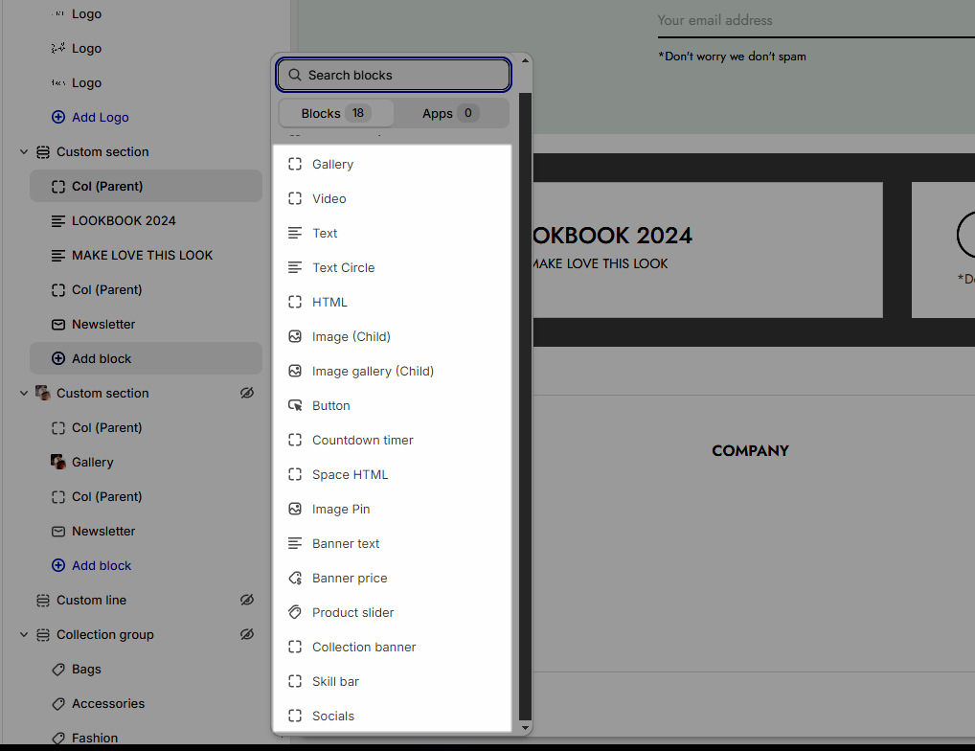Add a Collection banner block

pos(393,648)
